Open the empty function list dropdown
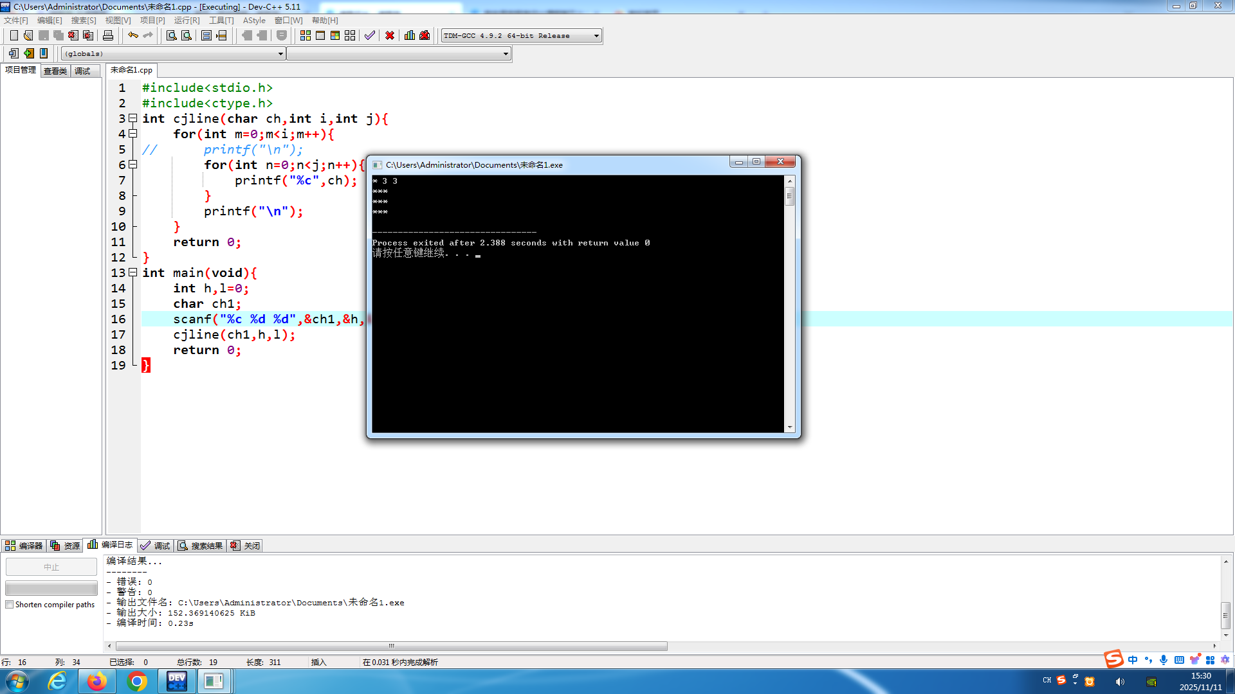 506,54
